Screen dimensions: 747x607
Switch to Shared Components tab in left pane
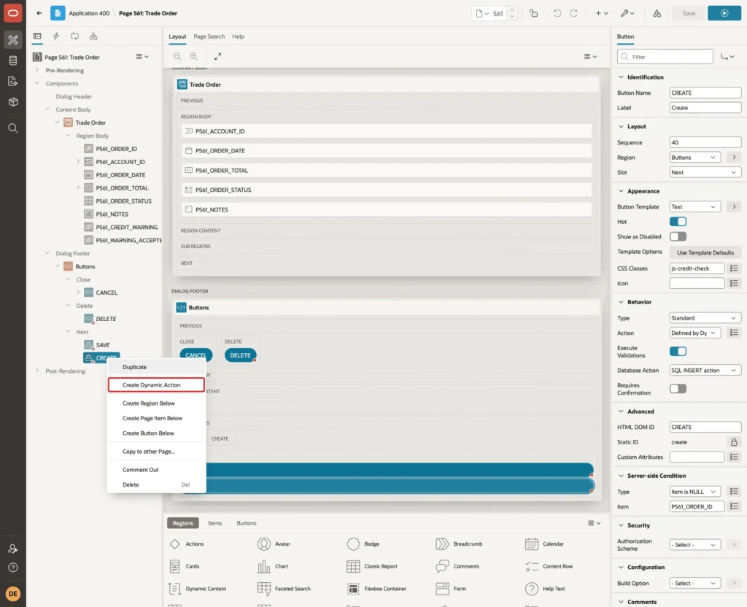click(93, 36)
